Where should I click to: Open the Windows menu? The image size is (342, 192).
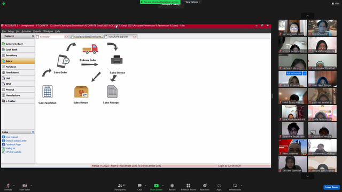click(x=48, y=31)
